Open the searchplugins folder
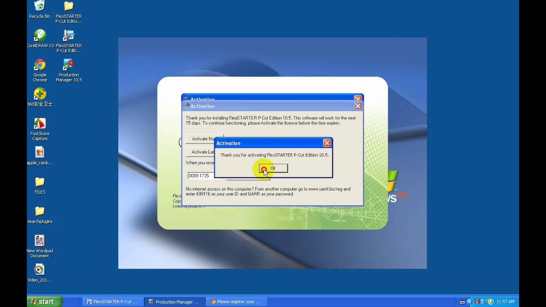 coord(40,215)
